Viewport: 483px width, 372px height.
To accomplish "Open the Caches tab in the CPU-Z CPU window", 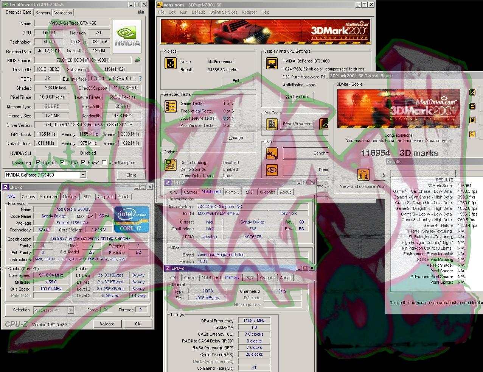I will click(x=28, y=197).
